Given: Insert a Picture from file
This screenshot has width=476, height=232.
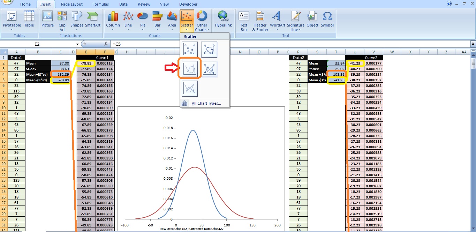Looking at the screenshot, I should (47, 20).
